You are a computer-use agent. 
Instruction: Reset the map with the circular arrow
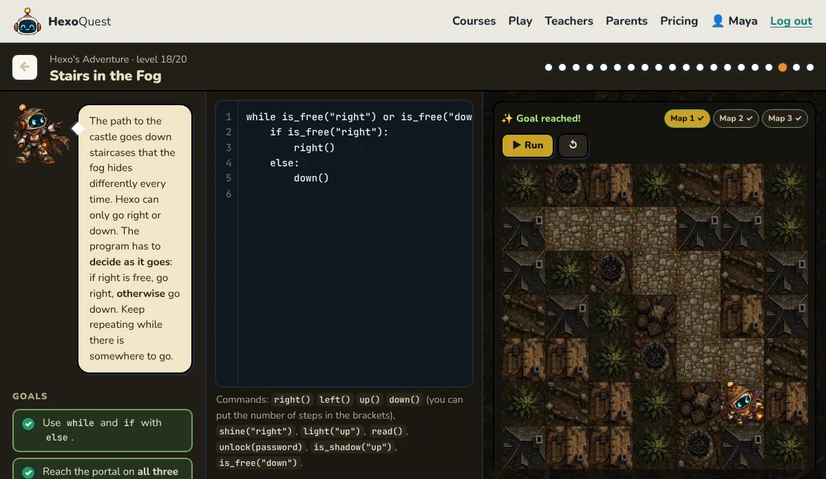click(x=573, y=145)
